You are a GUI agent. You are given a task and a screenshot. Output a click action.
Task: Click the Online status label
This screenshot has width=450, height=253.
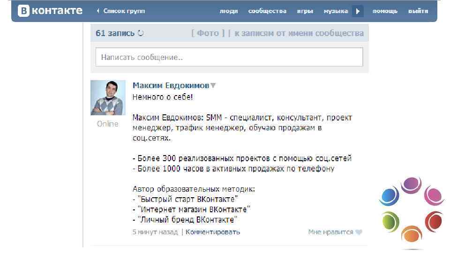click(x=108, y=124)
